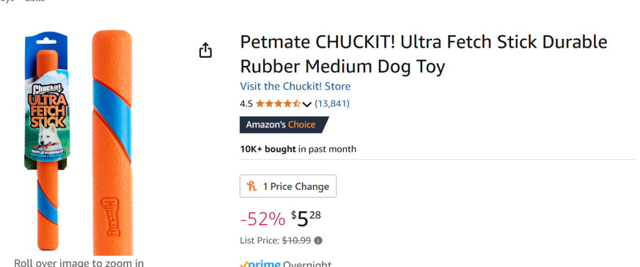Click the $5.28 current price
This screenshot has height=267, width=640.
pyautogui.click(x=306, y=218)
